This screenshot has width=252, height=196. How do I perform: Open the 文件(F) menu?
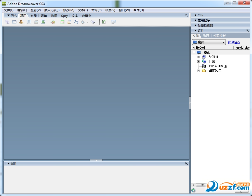[x=8, y=10]
